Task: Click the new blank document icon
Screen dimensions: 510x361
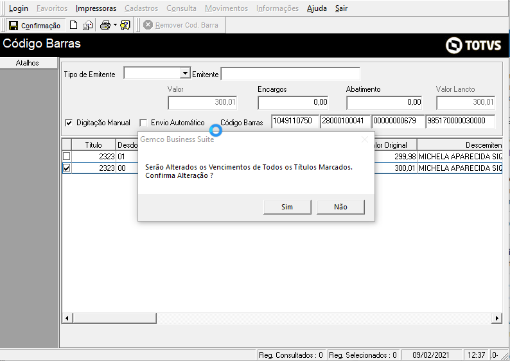Action: coord(74,25)
